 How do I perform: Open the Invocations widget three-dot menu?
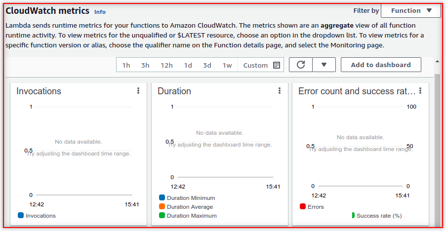click(x=138, y=91)
